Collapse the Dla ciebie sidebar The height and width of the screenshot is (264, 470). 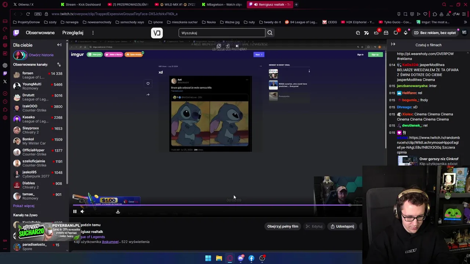pos(59,45)
